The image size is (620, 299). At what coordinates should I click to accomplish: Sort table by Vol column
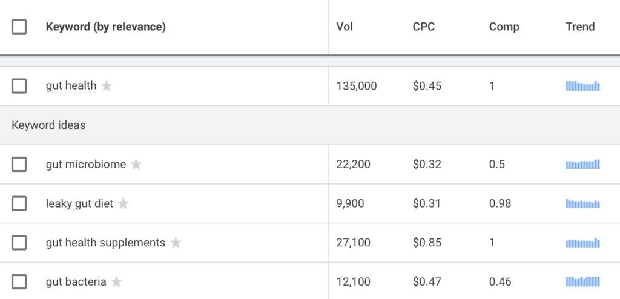tap(345, 27)
